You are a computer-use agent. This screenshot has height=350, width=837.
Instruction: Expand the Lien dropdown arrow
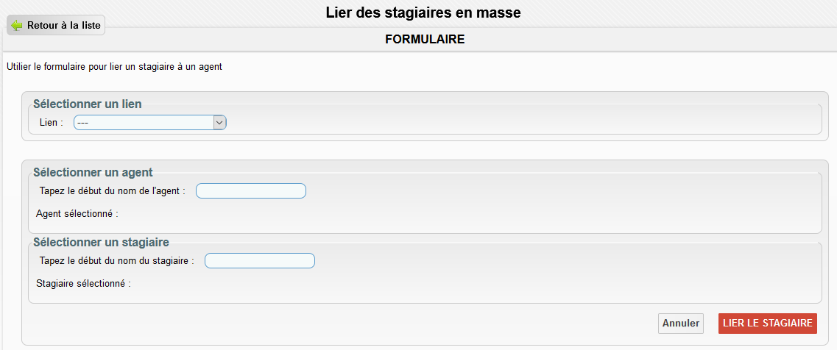219,123
